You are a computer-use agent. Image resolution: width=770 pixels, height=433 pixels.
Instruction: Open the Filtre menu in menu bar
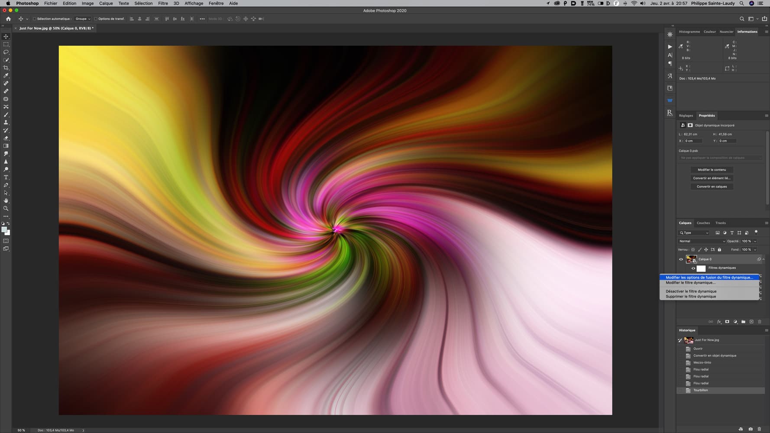[x=163, y=3]
